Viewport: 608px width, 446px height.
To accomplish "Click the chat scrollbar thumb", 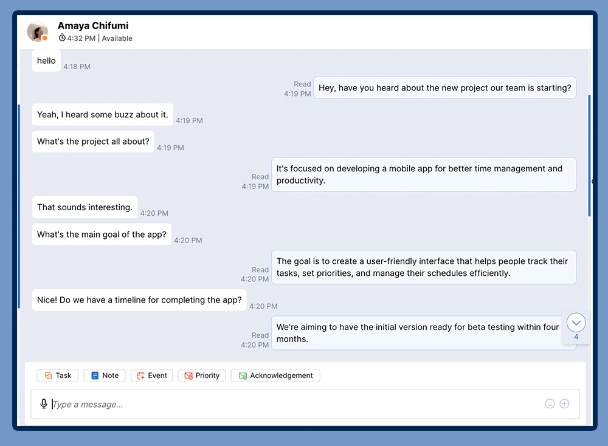I will point(589,156).
